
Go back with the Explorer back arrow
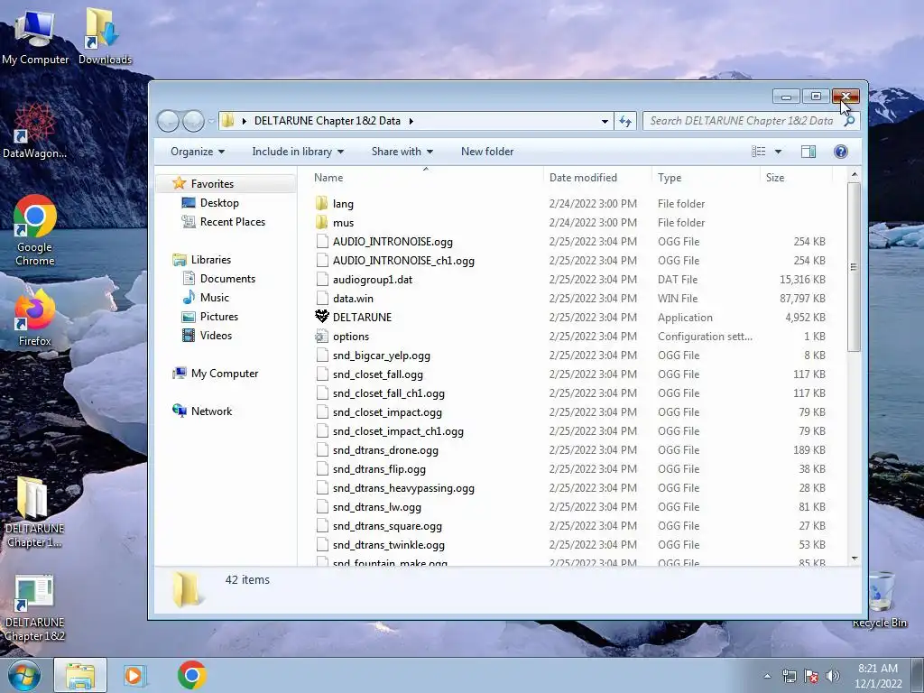click(168, 121)
